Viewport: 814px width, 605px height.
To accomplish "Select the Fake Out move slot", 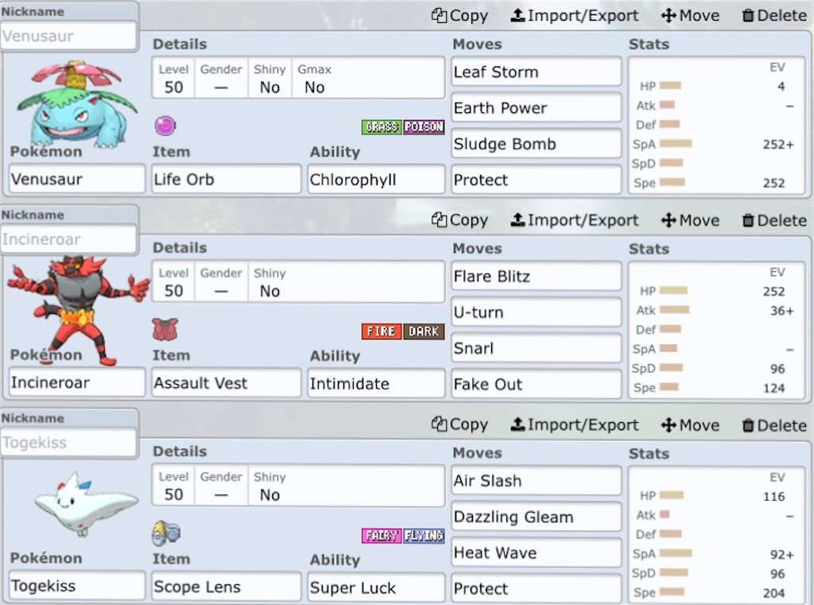I will pos(537,384).
